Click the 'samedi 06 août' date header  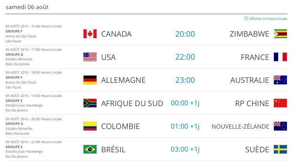27,7
